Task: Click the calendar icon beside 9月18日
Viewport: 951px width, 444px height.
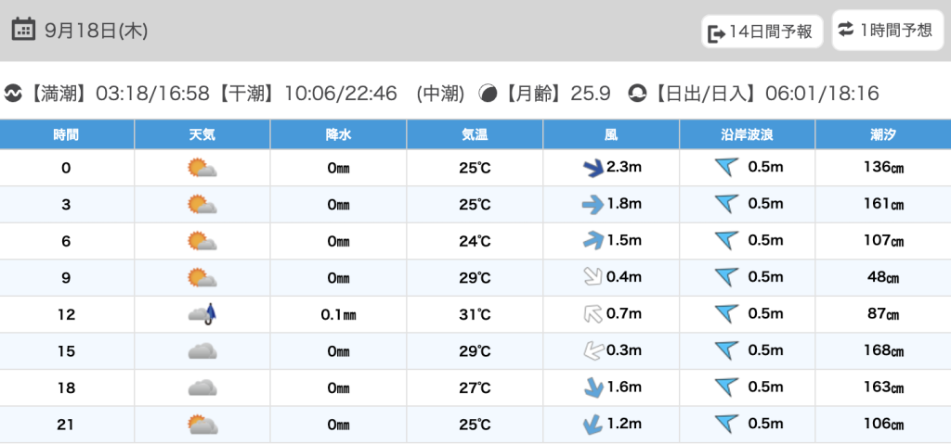Action: pyautogui.click(x=24, y=30)
